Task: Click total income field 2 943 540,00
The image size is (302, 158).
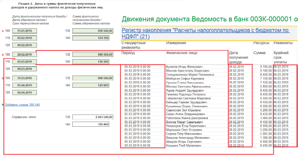Action: coord(93,117)
